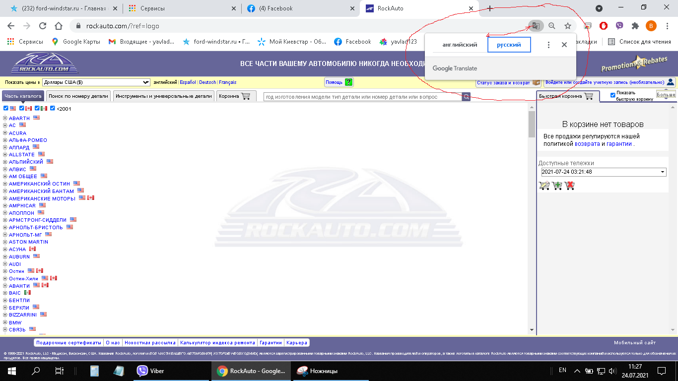Click the 'Deutsch' language link
The width and height of the screenshot is (678, 381).
(x=207, y=82)
